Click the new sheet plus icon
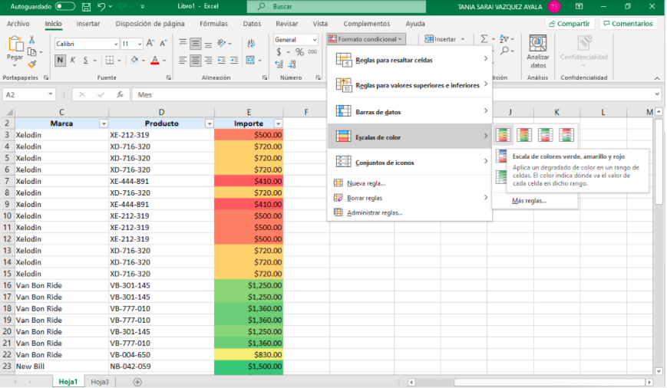Screen dimensions: 667x388 click(137, 382)
